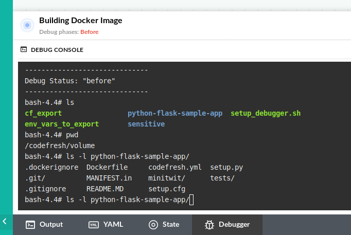Image resolution: width=351 pixels, height=235 pixels.
Task: Focus the terminal cursor at the last prompt
Action: (191, 200)
